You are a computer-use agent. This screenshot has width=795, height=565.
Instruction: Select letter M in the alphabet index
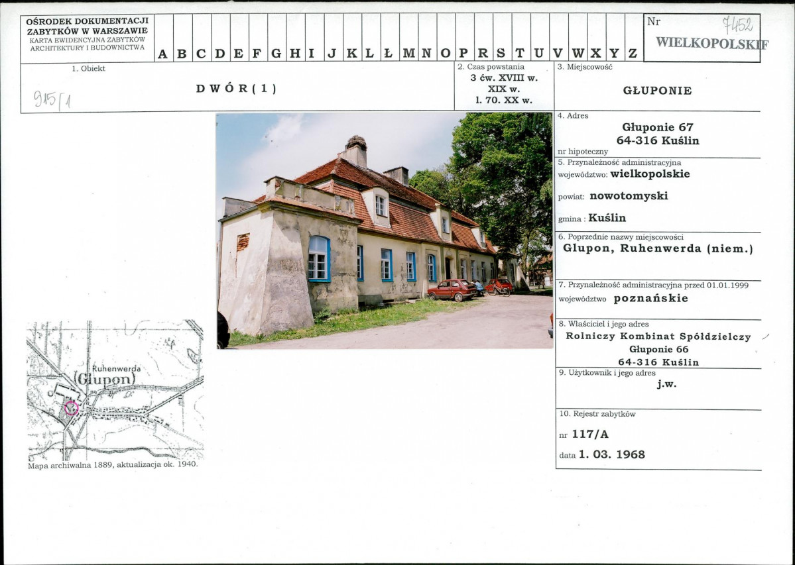408,54
